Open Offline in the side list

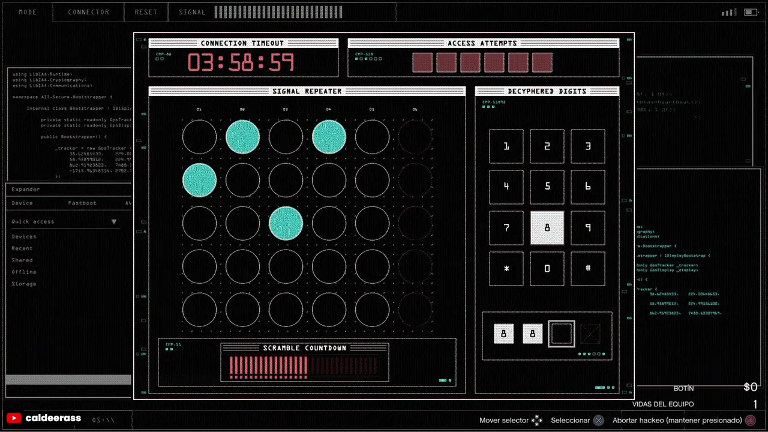click(24, 272)
